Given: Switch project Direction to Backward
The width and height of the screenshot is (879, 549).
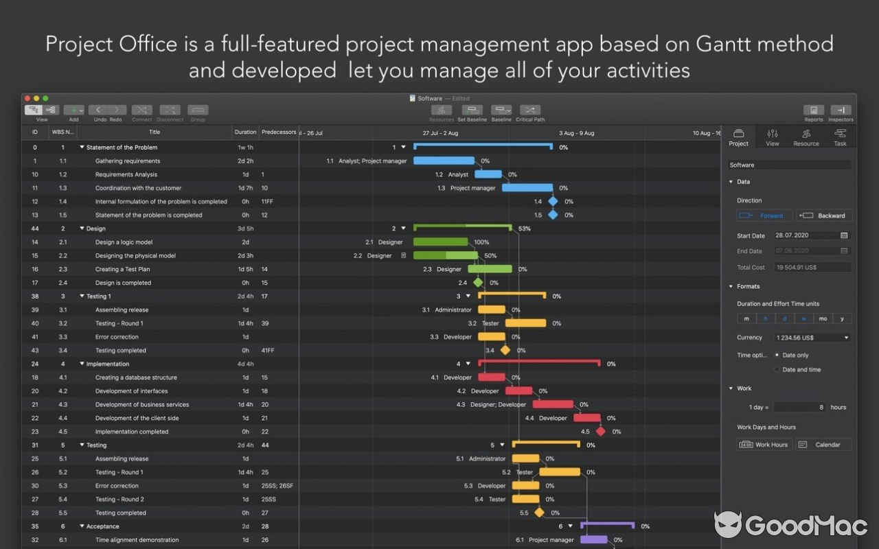Looking at the screenshot, I should pos(823,215).
